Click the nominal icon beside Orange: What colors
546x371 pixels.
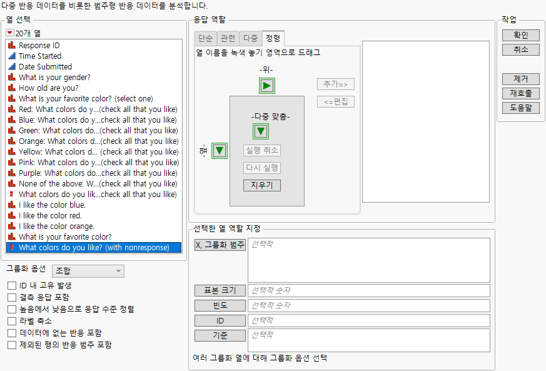click(x=12, y=141)
